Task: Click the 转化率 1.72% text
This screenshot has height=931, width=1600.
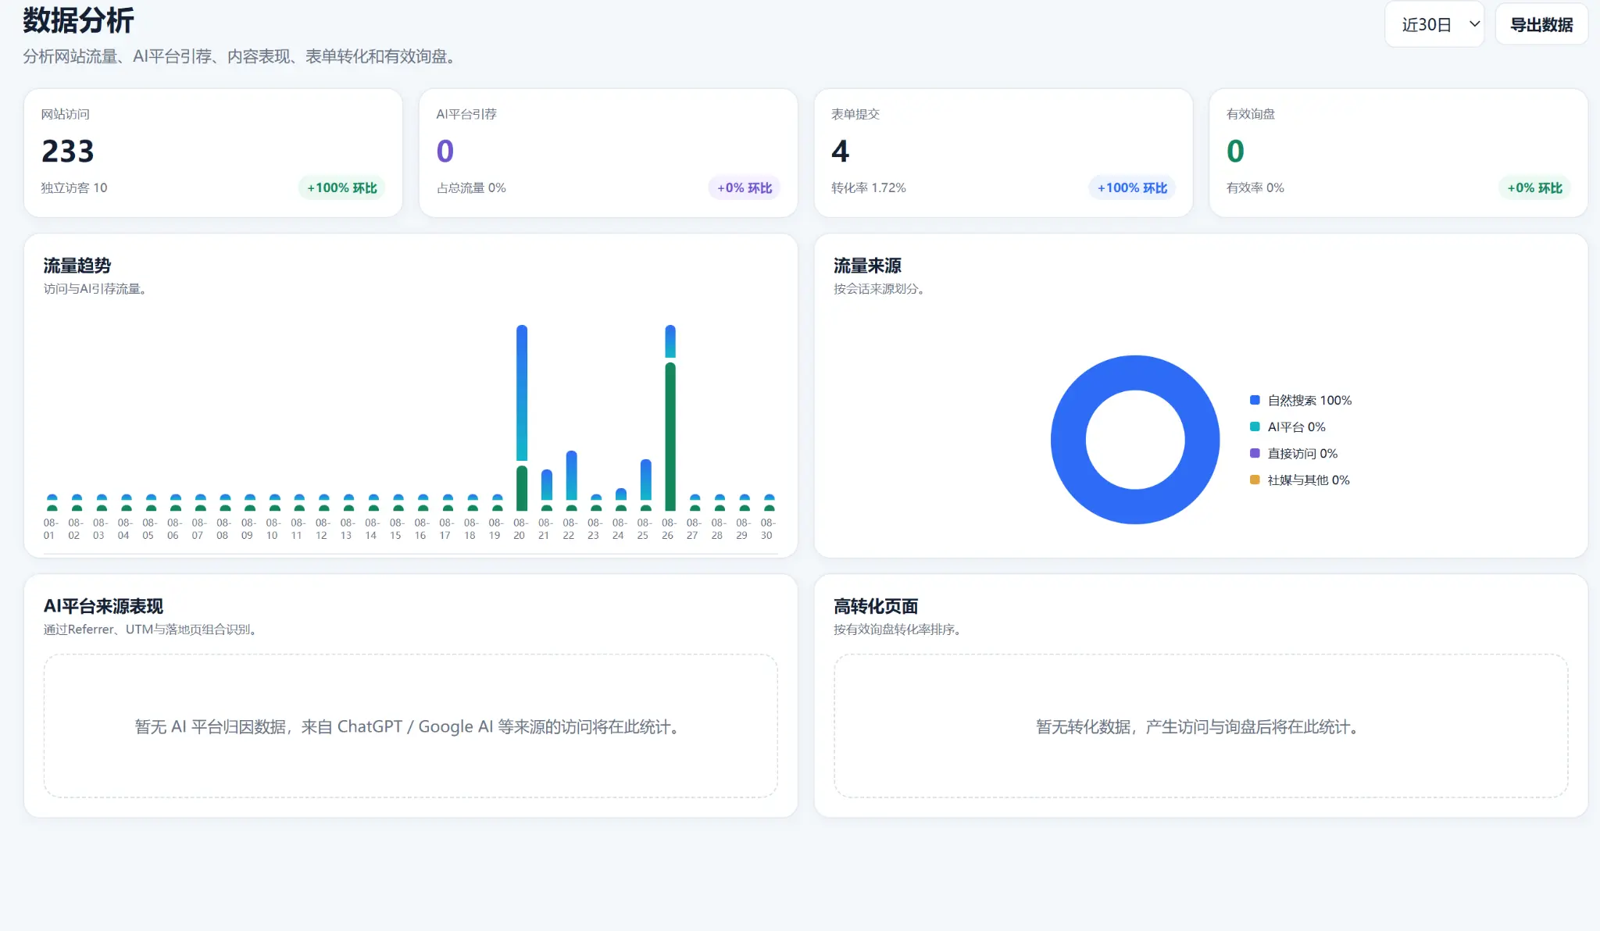Action: (869, 187)
